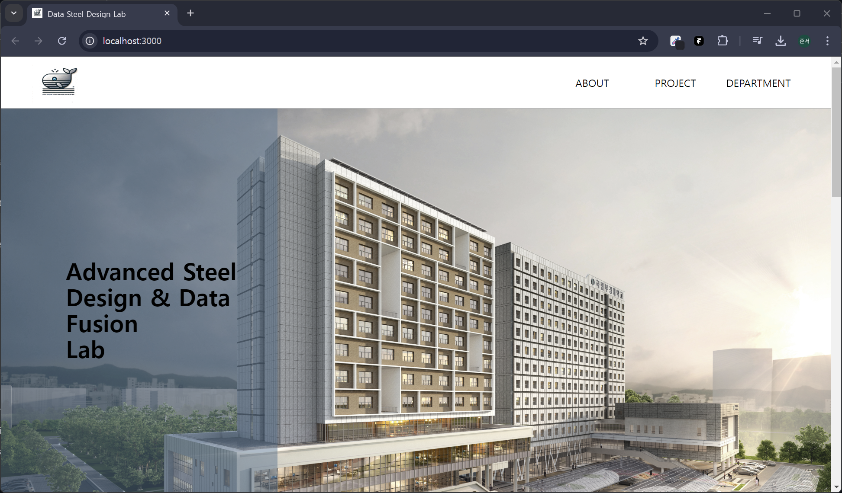
Task: Click the whale lab logo
Action: tap(59, 81)
